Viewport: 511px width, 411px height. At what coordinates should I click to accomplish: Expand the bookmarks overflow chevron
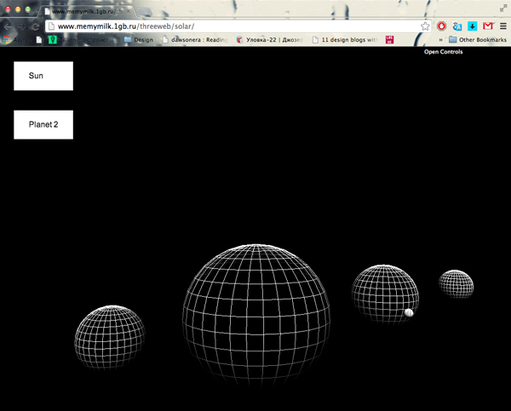pyautogui.click(x=440, y=39)
